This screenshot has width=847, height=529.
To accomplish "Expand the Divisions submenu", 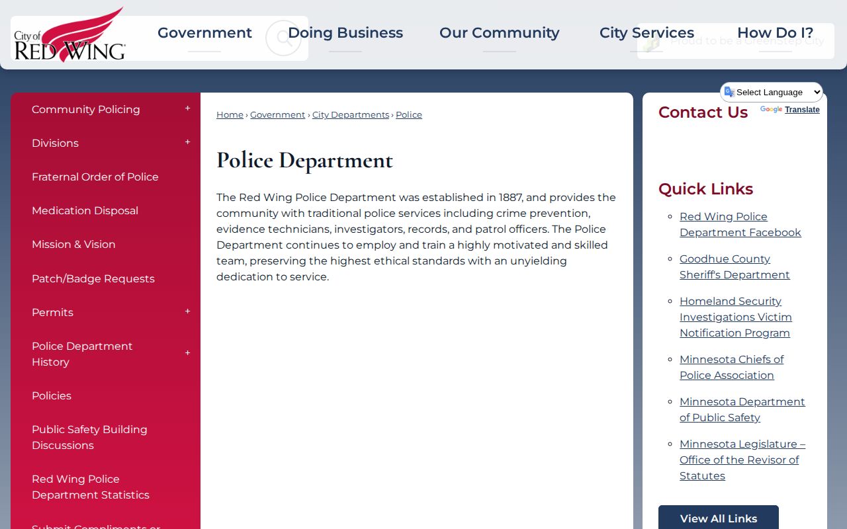I will (x=188, y=143).
